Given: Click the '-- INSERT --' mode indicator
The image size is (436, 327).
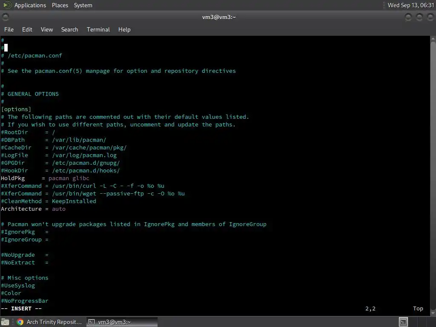Looking at the screenshot, I should (x=21, y=309).
